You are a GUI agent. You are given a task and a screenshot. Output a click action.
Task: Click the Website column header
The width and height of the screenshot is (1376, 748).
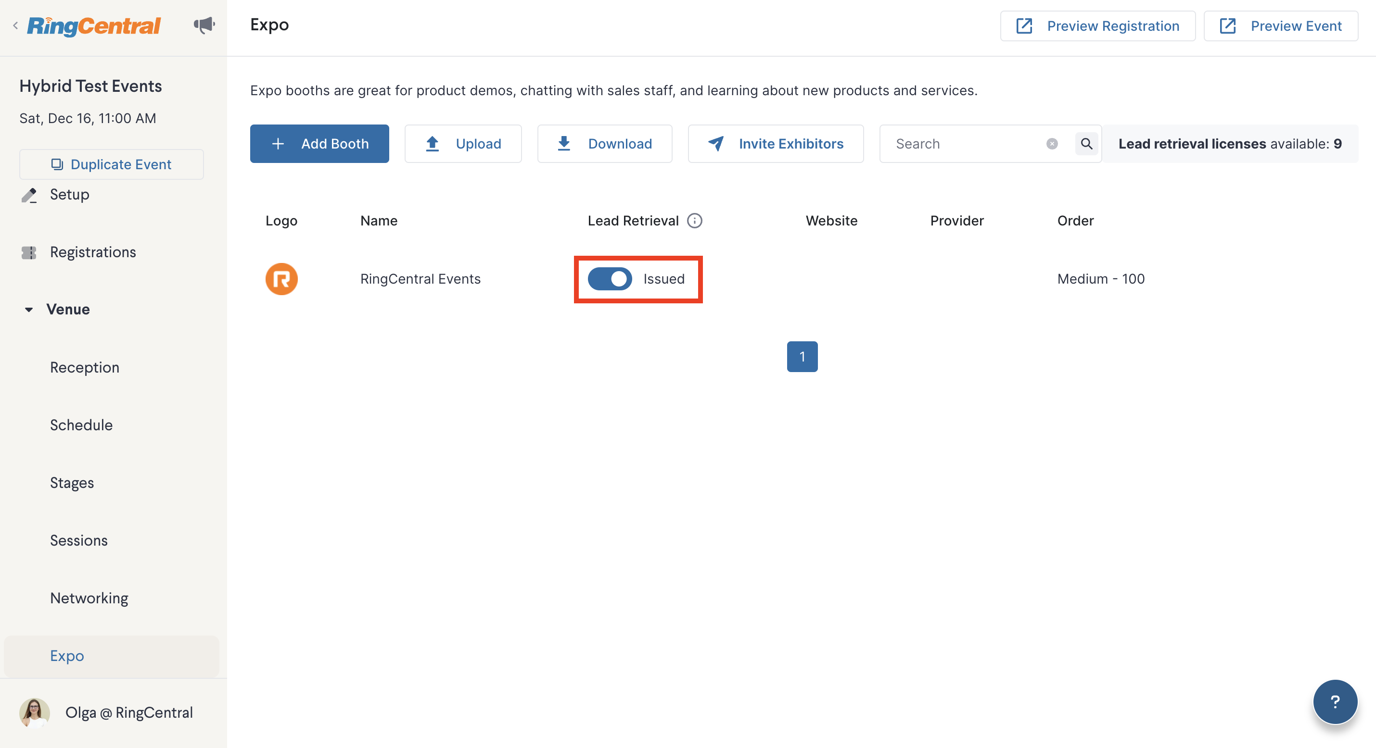point(832,221)
